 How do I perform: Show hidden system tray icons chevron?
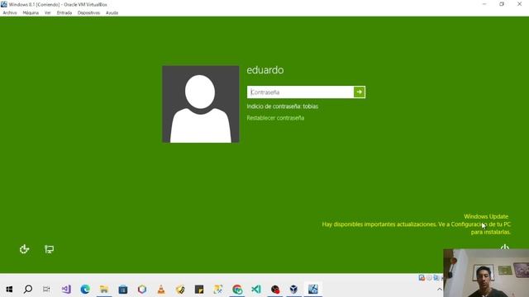tap(439, 290)
